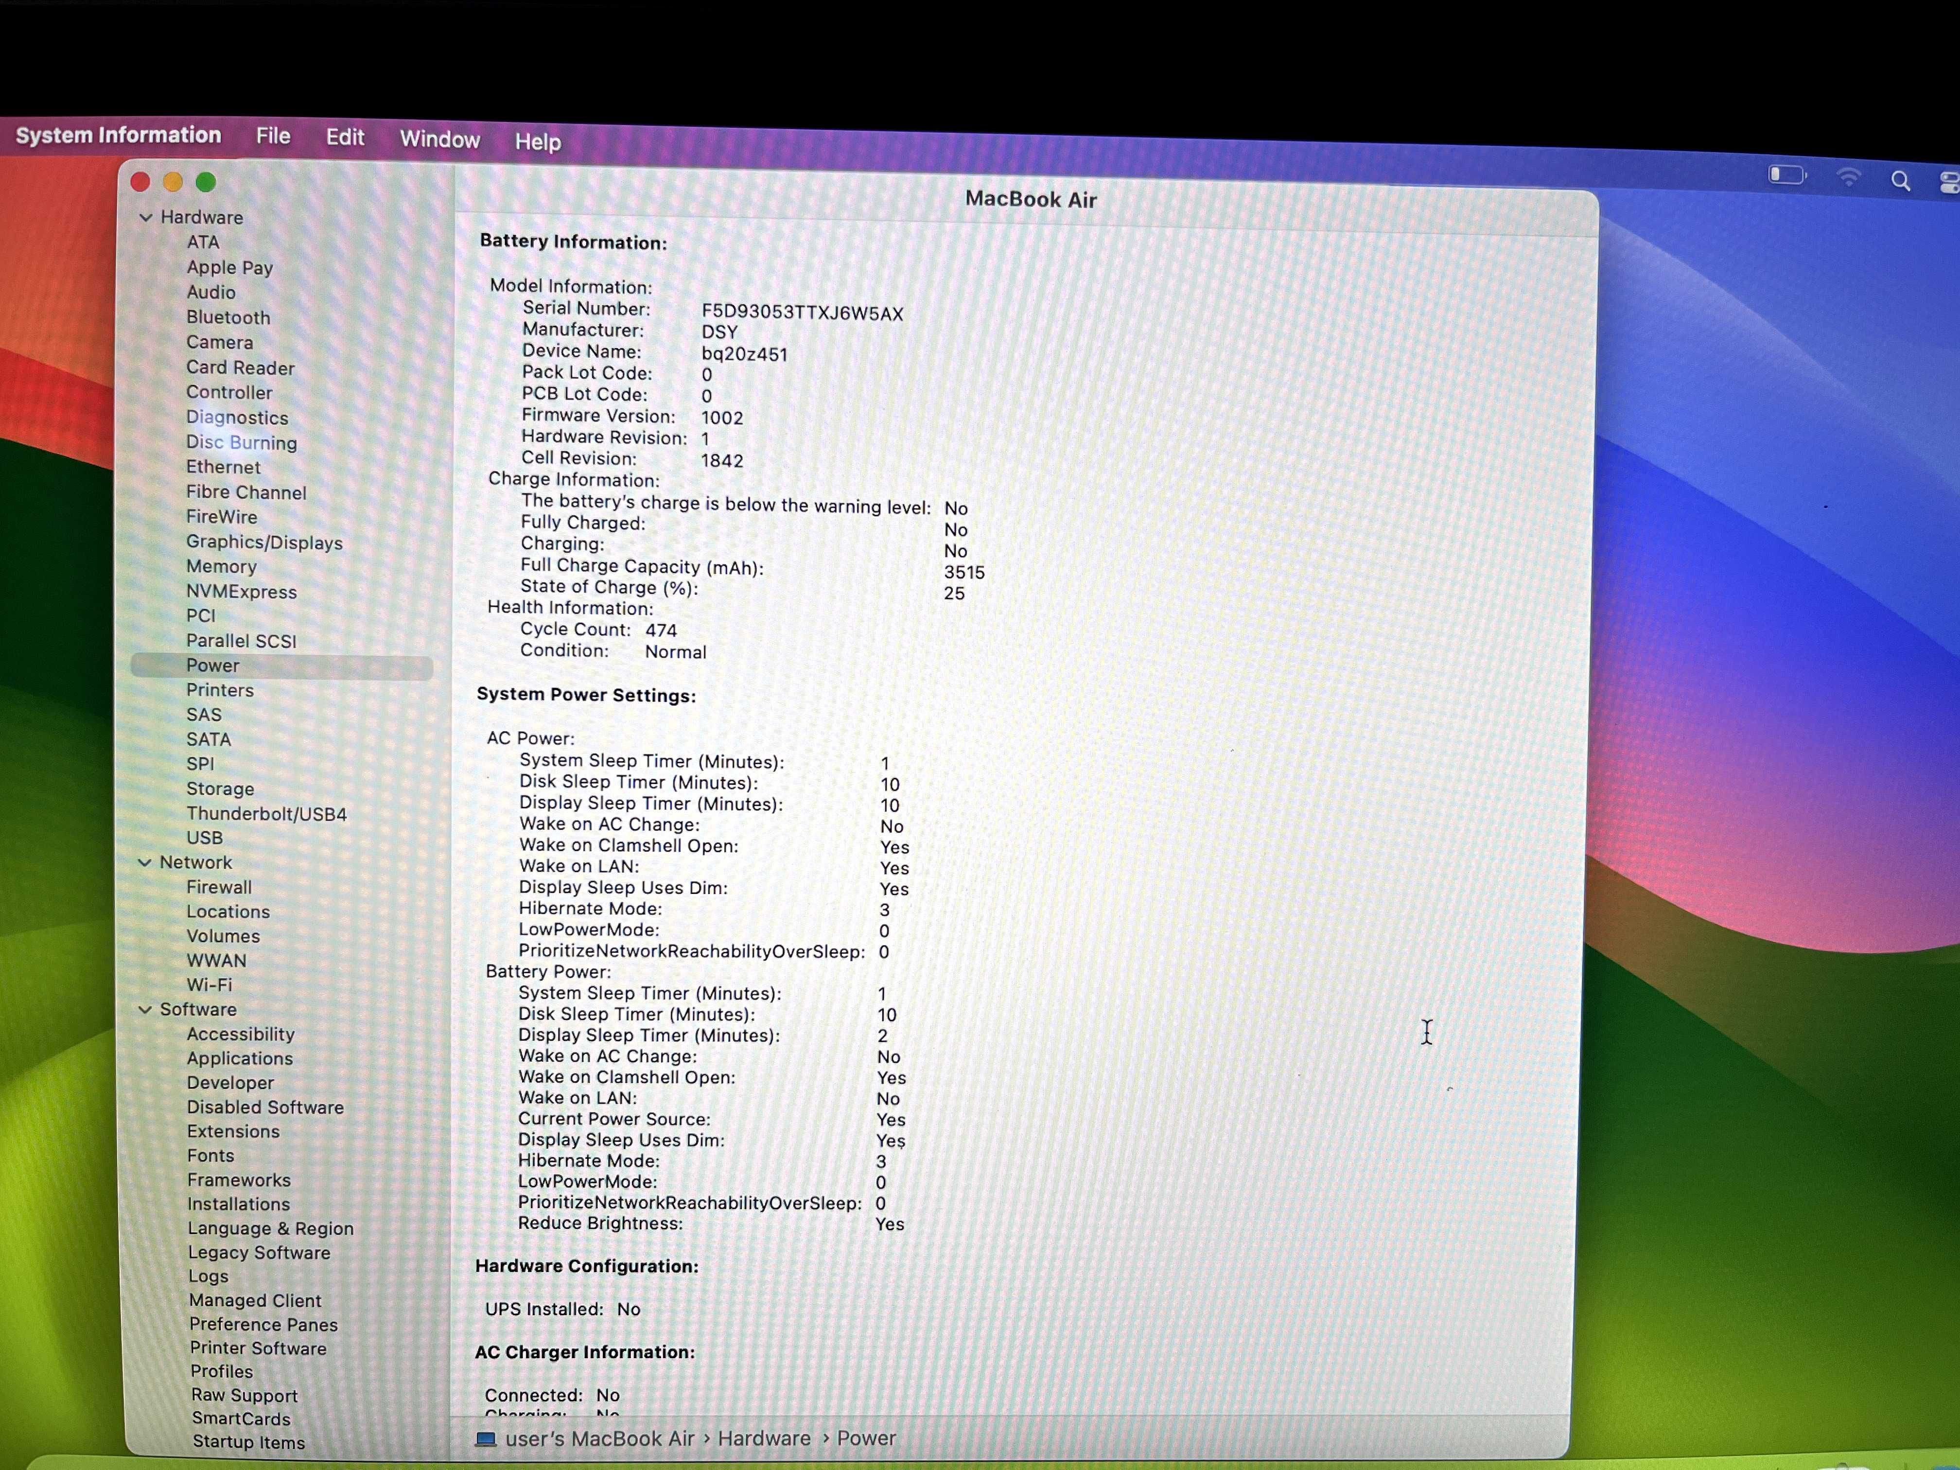Minimize the window with yellow button
This screenshot has height=1470, width=1960.
[x=173, y=182]
